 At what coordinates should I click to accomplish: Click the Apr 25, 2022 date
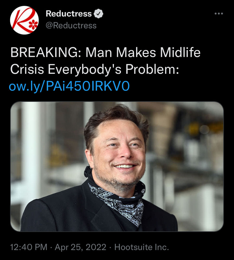pyautogui.click(x=80, y=247)
